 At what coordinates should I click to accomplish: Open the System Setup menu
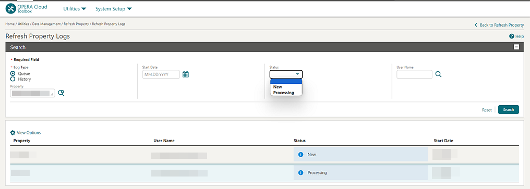(114, 9)
